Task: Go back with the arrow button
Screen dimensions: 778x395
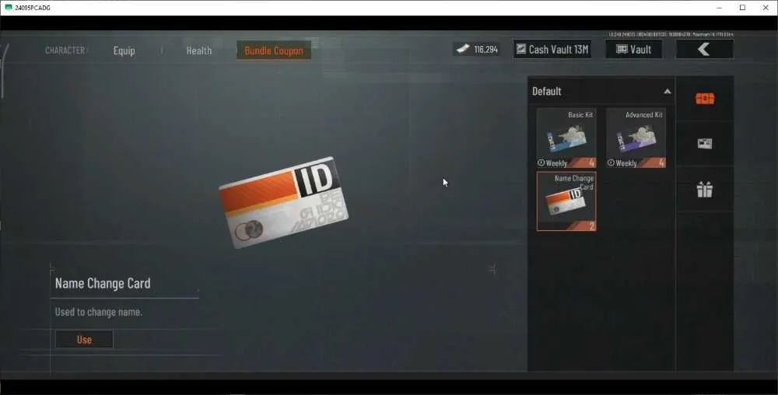Action: coord(704,49)
